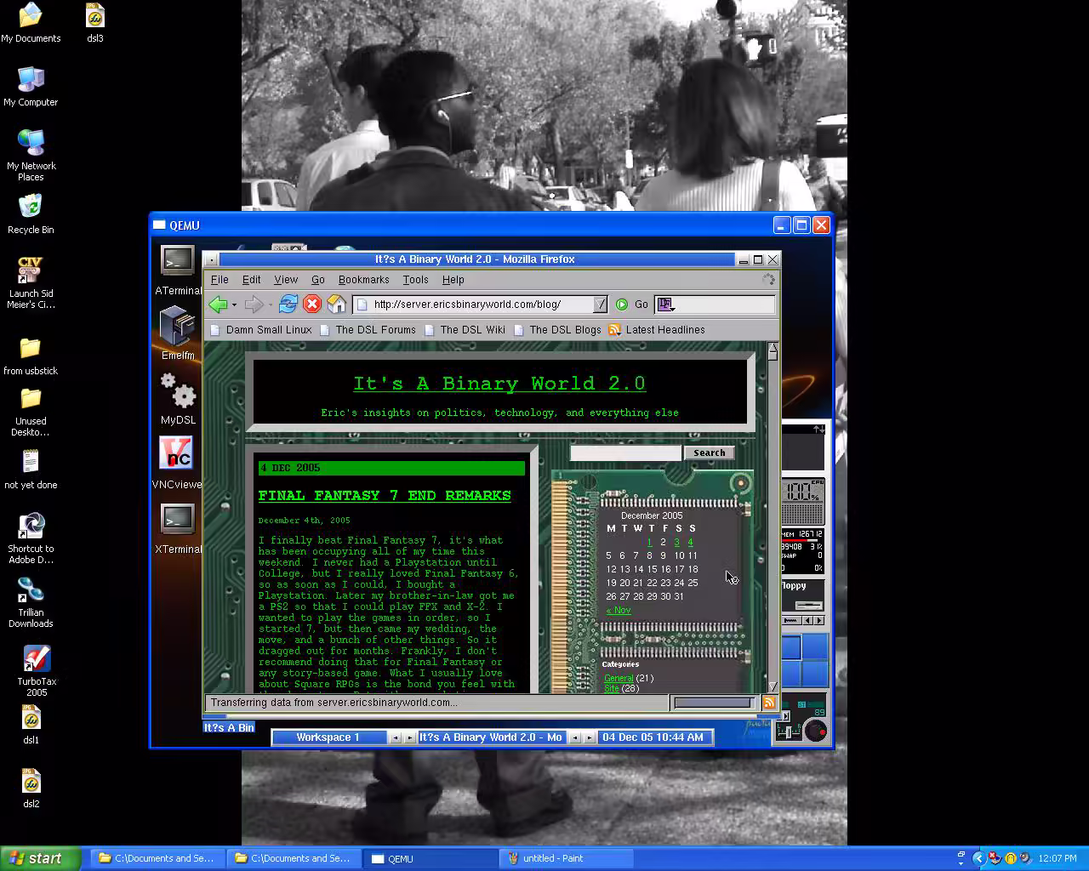This screenshot has width=1089, height=871.
Task: Click the It's A Binary World 2.0 title link
Action: tap(499, 384)
